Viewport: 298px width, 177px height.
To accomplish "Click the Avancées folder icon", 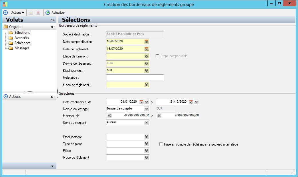I will coord(11,38).
